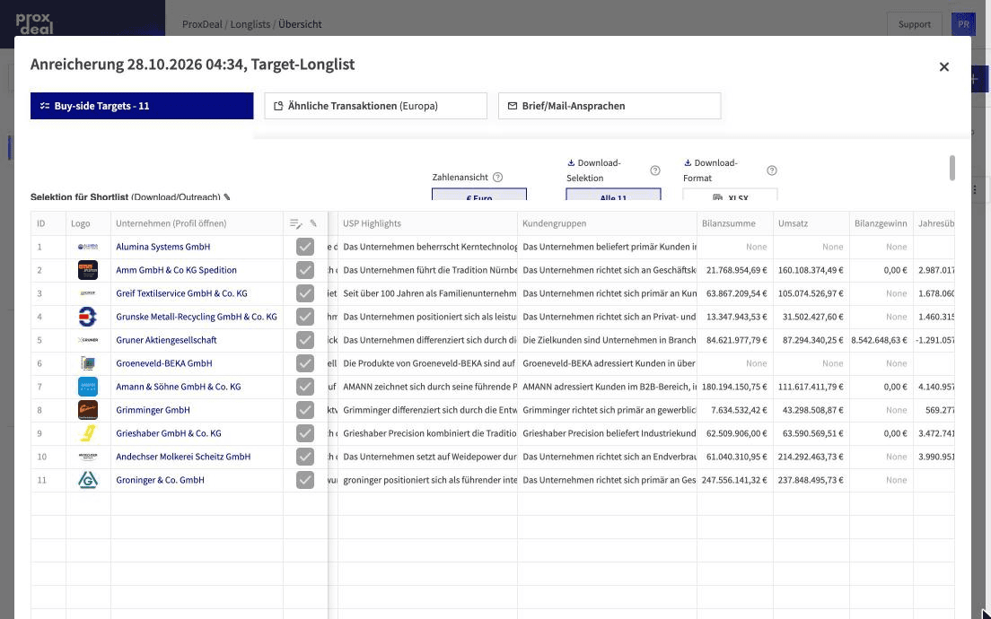
Task: Click the small pencil icon in table header
Action: click(x=313, y=223)
